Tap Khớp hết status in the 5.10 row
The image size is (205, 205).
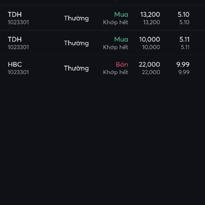point(115,22)
